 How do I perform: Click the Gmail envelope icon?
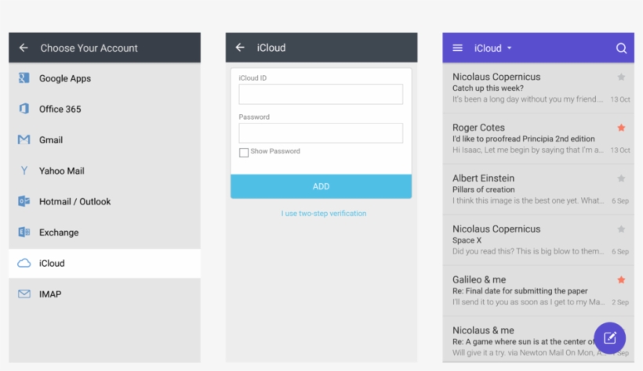[24, 139]
